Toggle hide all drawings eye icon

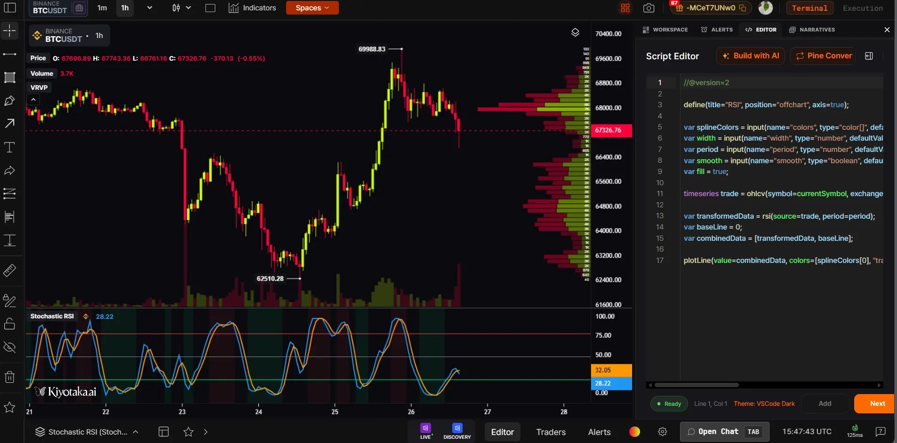point(9,348)
